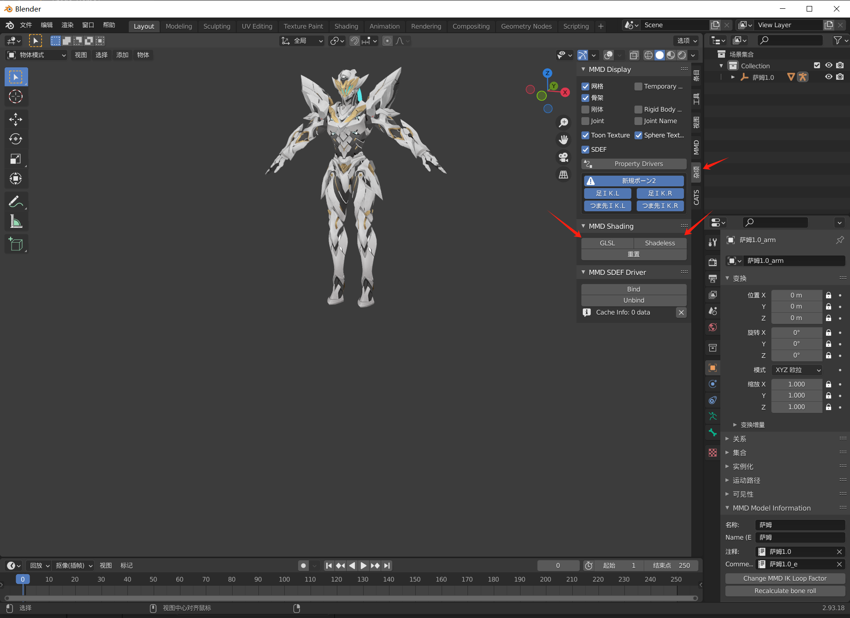Image resolution: width=850 pixels, height=618 pixels.
Task: Hide 萨姆1.0 in viewport via eye icon
Action: coord(829,77)
